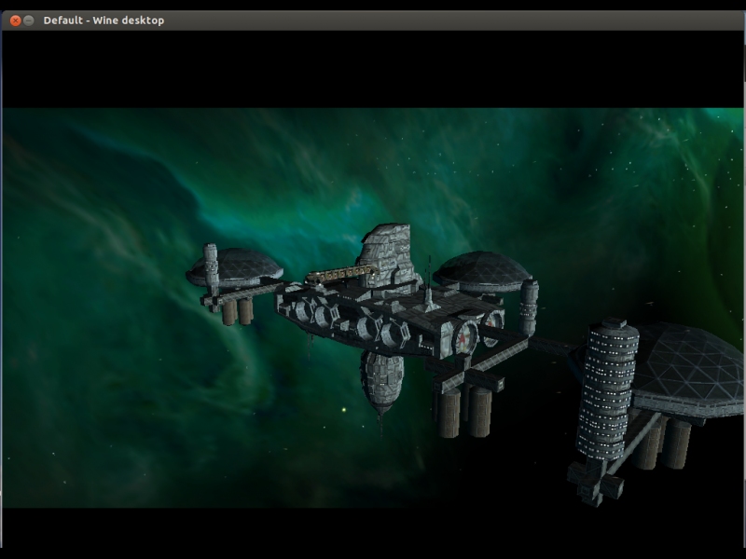Select the tall blocky tower atop the station
This screenshot has width=746, height=559.
point(387,252)
